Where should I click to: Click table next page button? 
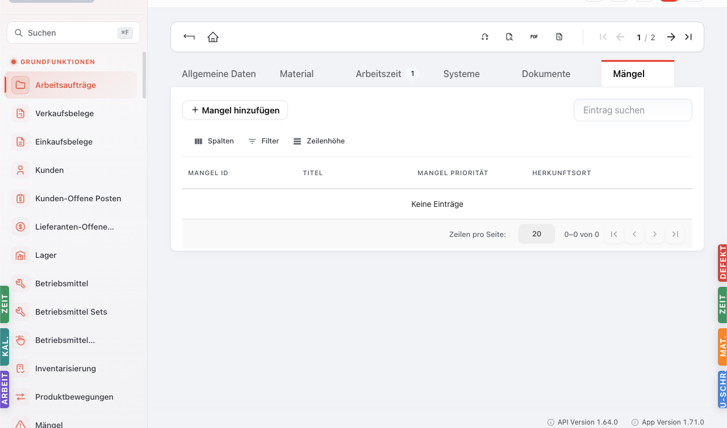click(x=655, y=234)
